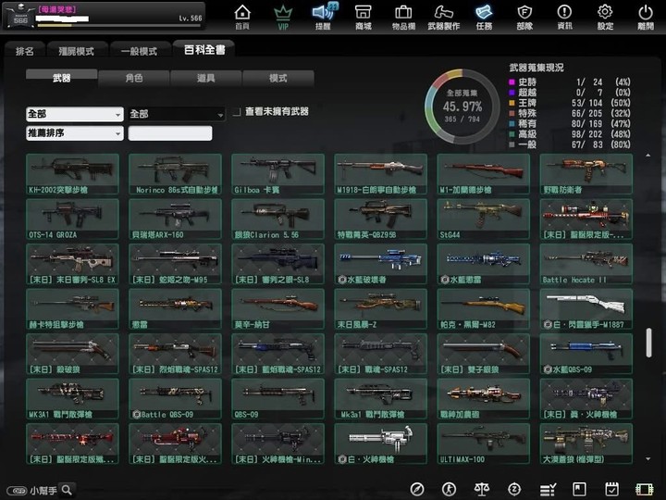
Task: Open the 物品欄 inventory briefcase icon
Action: coord(403,16)
